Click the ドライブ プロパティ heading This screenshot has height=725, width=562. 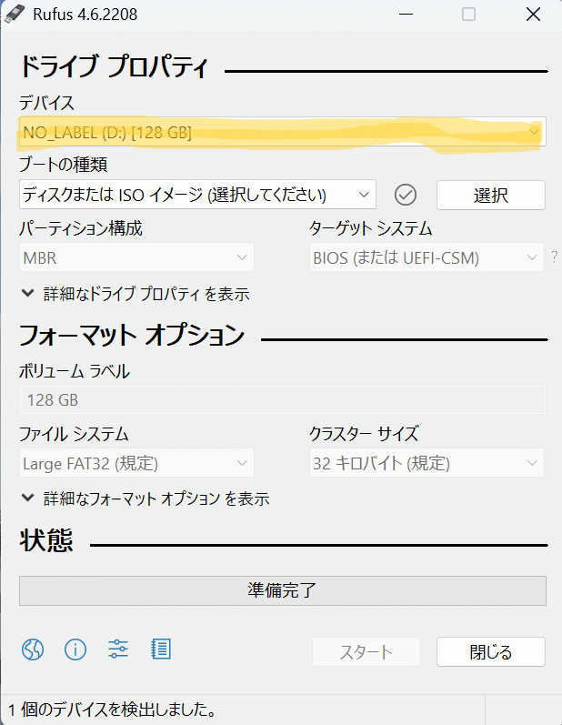coord(114,65)
